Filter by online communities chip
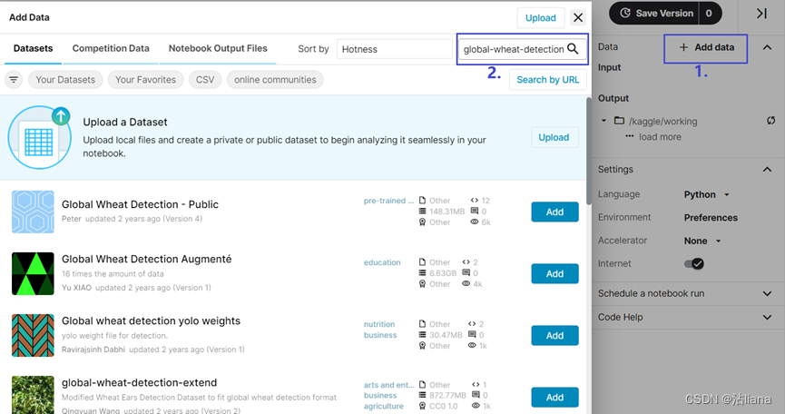The image size is (785, 414). [275, 80]
